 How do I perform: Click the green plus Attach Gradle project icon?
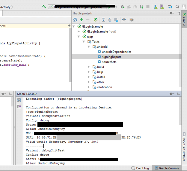pos(82,20)
